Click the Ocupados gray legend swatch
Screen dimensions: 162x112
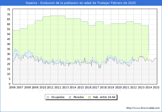[x=48, y=97]
